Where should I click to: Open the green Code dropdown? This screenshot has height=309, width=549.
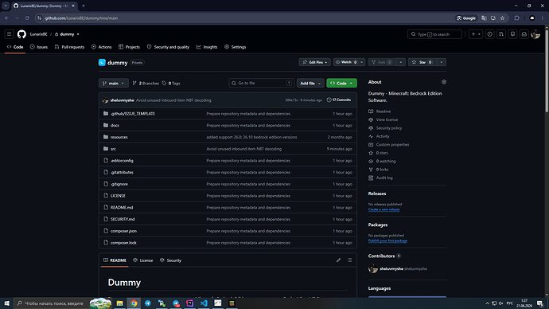coord(341,83)
